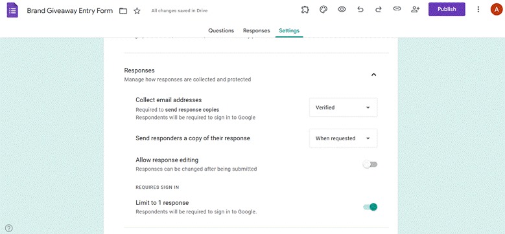Image resolution: width=505 pixels, height=234 pixels.
Task: Select the Settings tab
Action: click(x=289, y=30)
